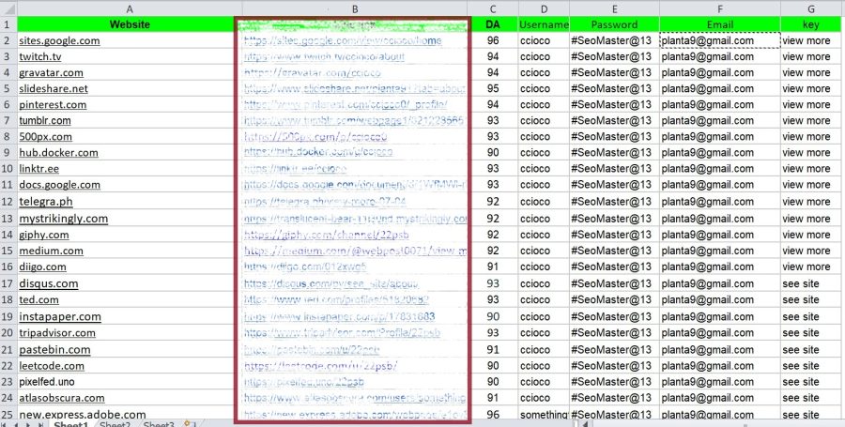Select row 20 header number
This screenshot has width=845, height=427.
[8, 333]
